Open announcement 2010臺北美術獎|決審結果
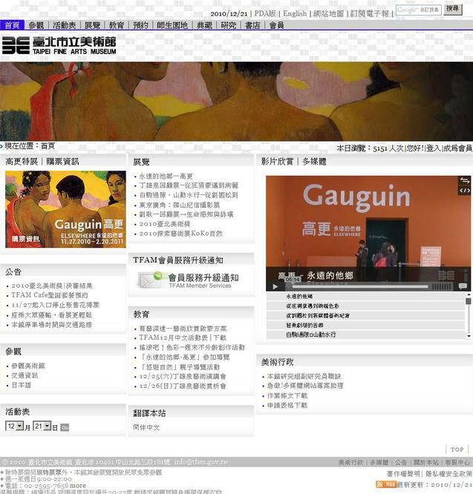Screen dimensions: 473x494 52,286
